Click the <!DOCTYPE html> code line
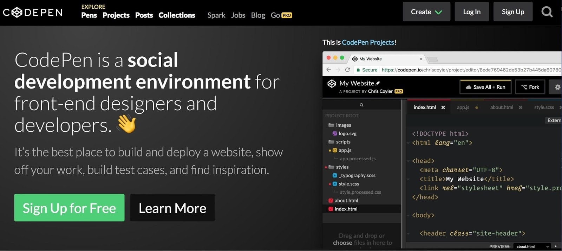Screen dimensions: 562x251 [440, 134]
